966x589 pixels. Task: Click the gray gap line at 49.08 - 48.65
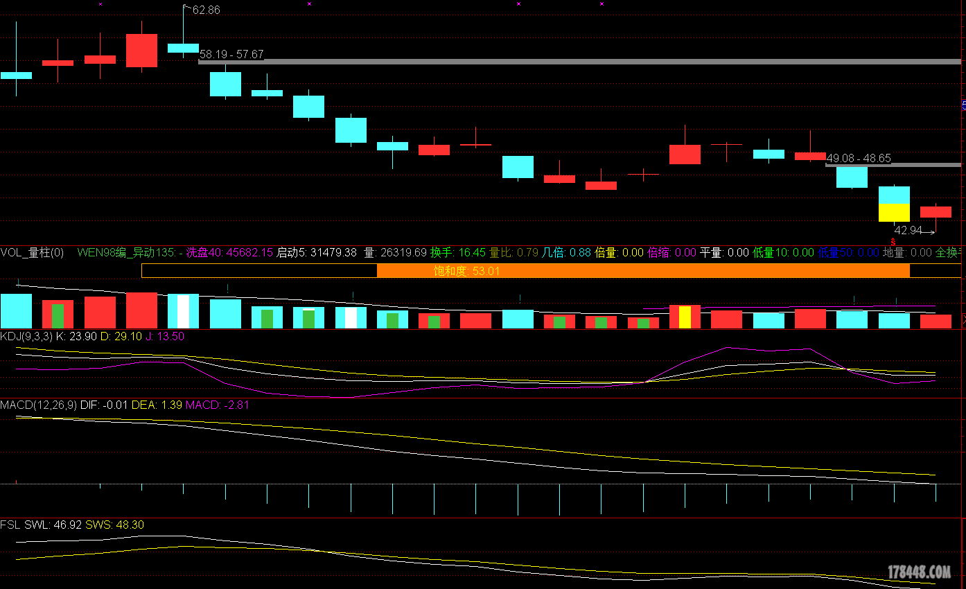point(893,165)
